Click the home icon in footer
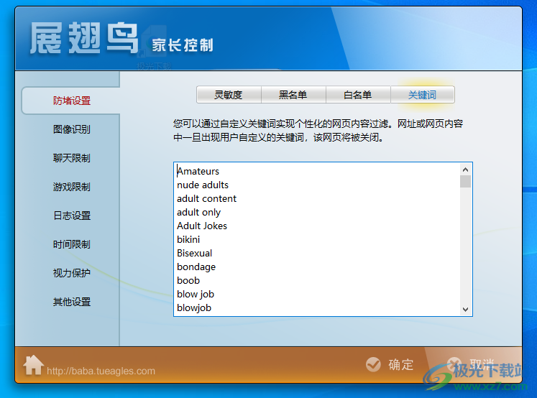The image size is (537, 398). coord(33,365)
